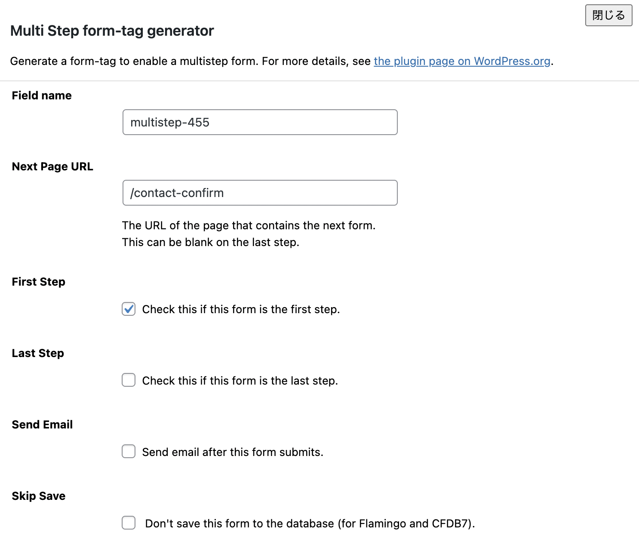
Task: Uncheck the First Step checkbox
Action: 129,309
